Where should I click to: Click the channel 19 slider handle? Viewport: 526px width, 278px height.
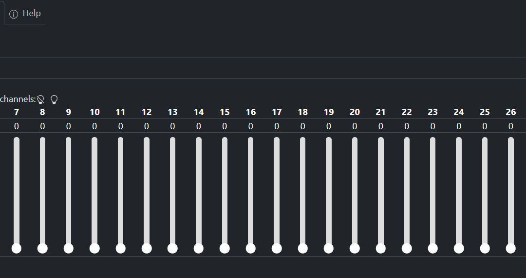(x=329, y=248)
